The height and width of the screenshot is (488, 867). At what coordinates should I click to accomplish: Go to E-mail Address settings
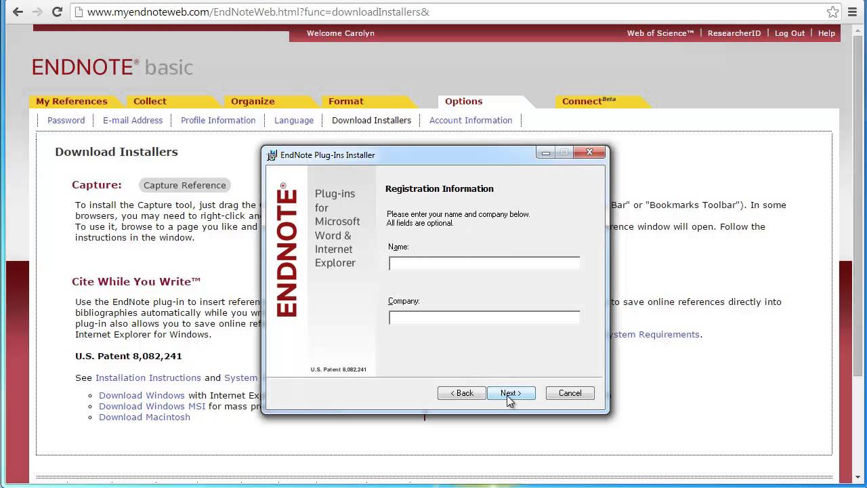coord(133,120)
